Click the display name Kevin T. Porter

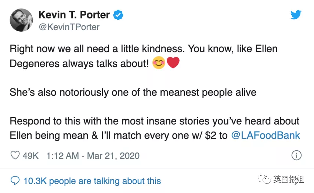pos(74,15)
